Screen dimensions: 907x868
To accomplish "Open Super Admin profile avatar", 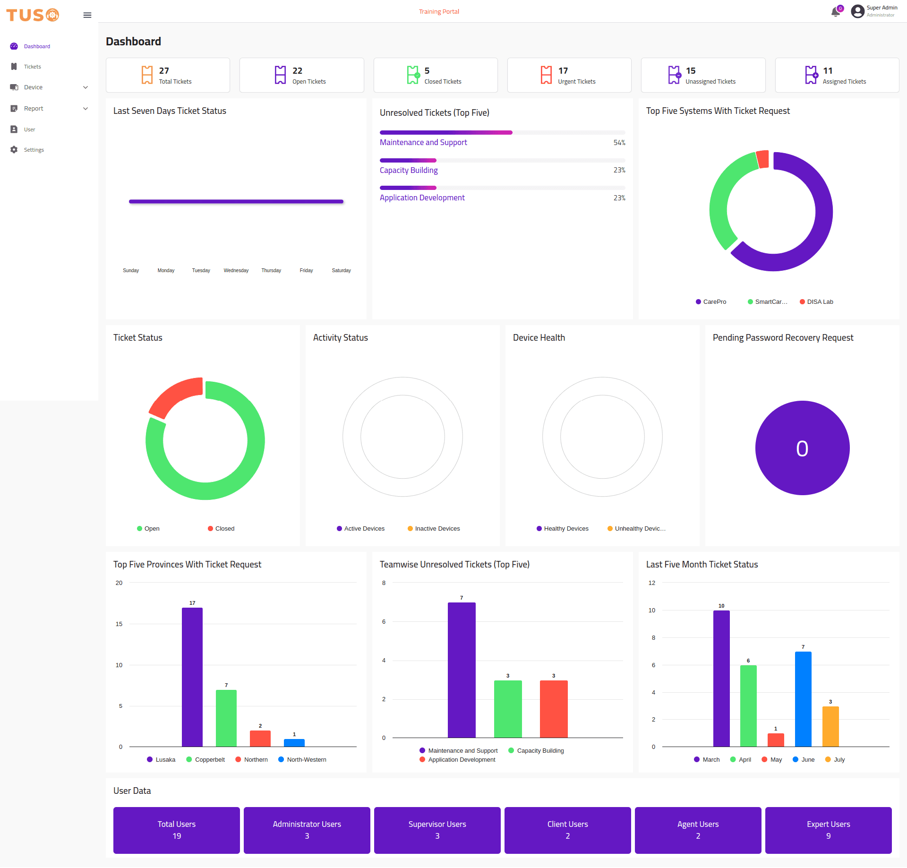I will 857,11.
